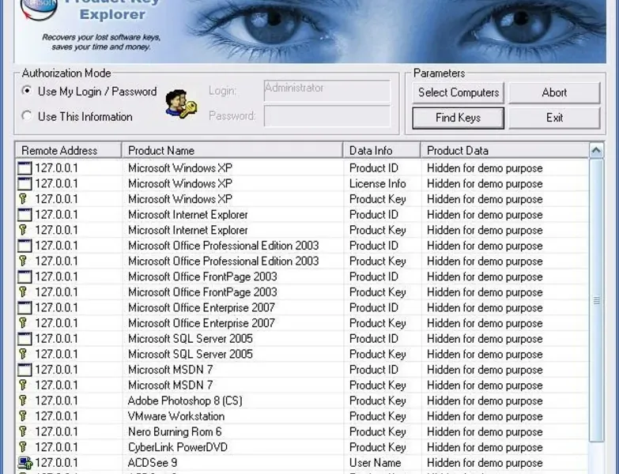Click Product ID cell of Microsoft MSDN 7 row
The height and width of the screenshot is (474, 619).
[x=374, y=370]
